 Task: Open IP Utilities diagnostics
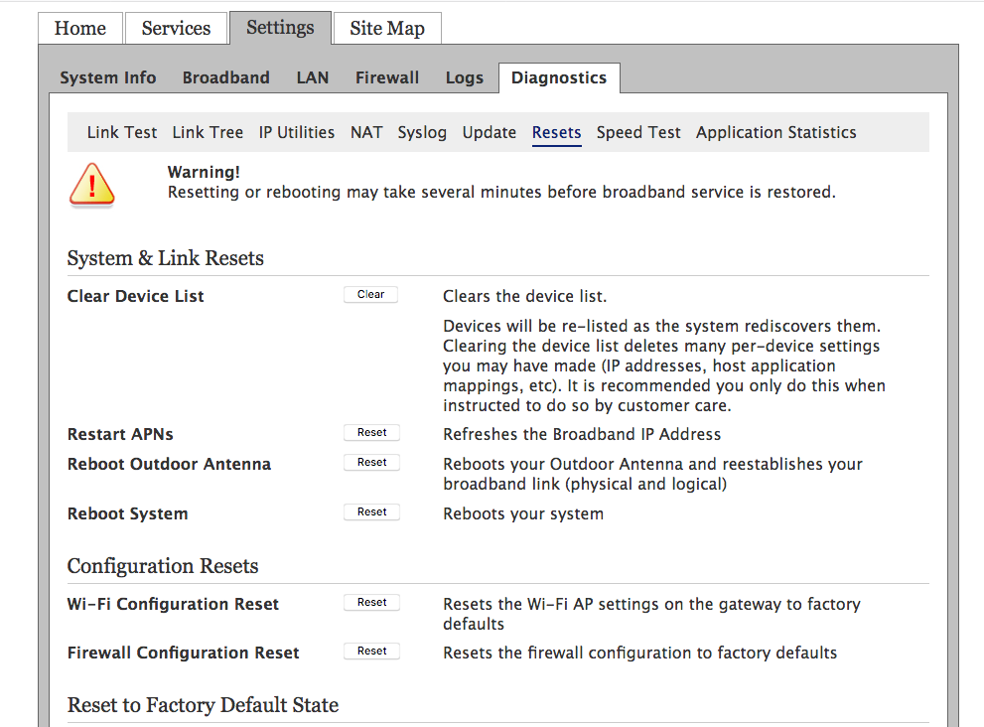tap(297, 132)
